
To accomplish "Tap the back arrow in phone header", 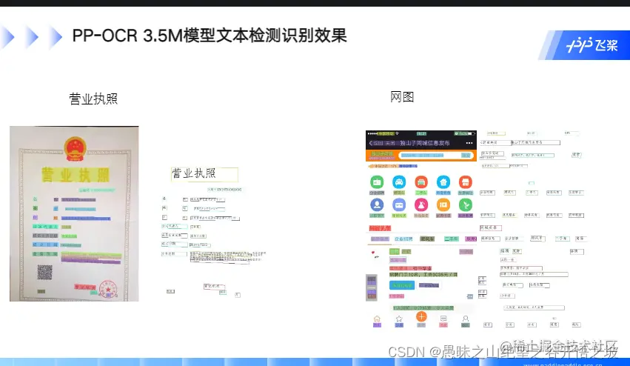I will [370, 143].
